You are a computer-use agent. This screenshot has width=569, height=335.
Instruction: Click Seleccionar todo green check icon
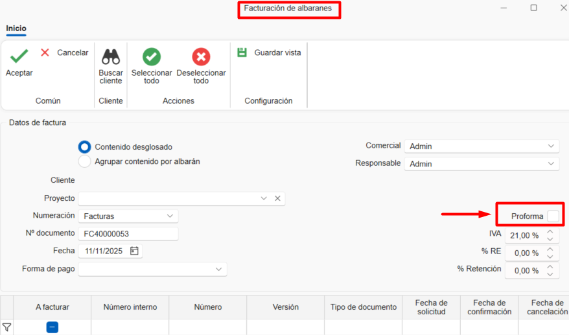coord(151,57)
